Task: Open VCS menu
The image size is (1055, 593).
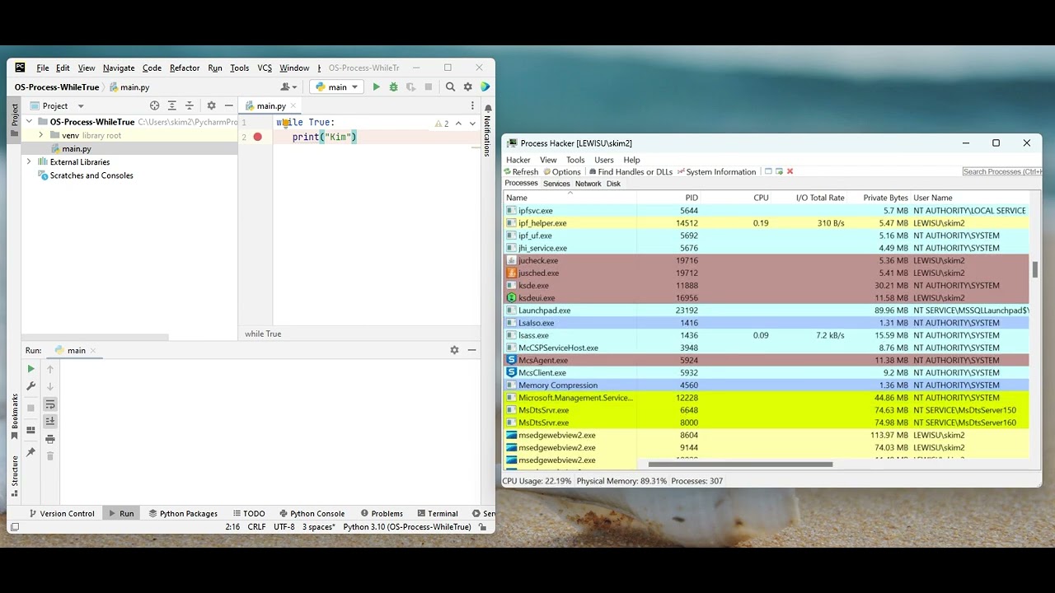Action: (265, 68)
